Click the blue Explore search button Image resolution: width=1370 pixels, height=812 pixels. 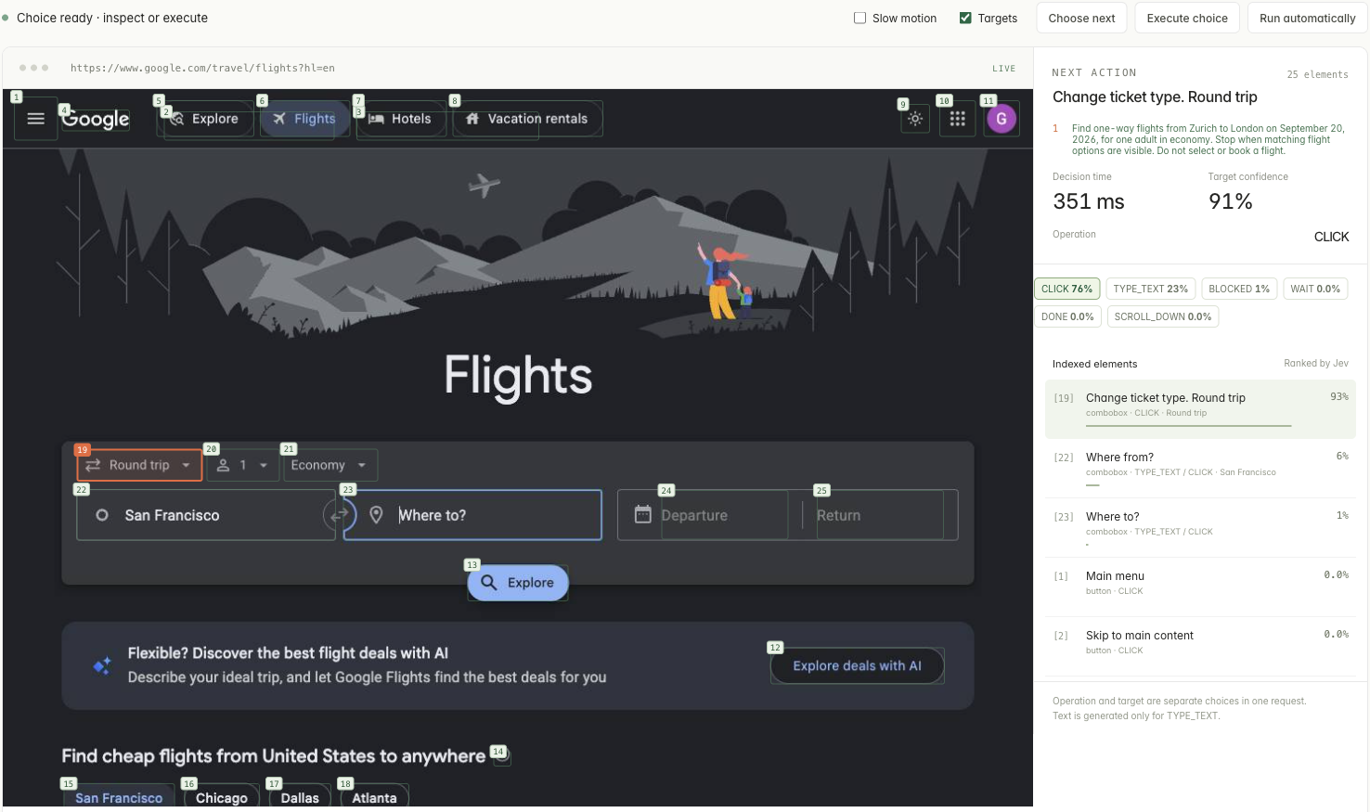(518, 583)
